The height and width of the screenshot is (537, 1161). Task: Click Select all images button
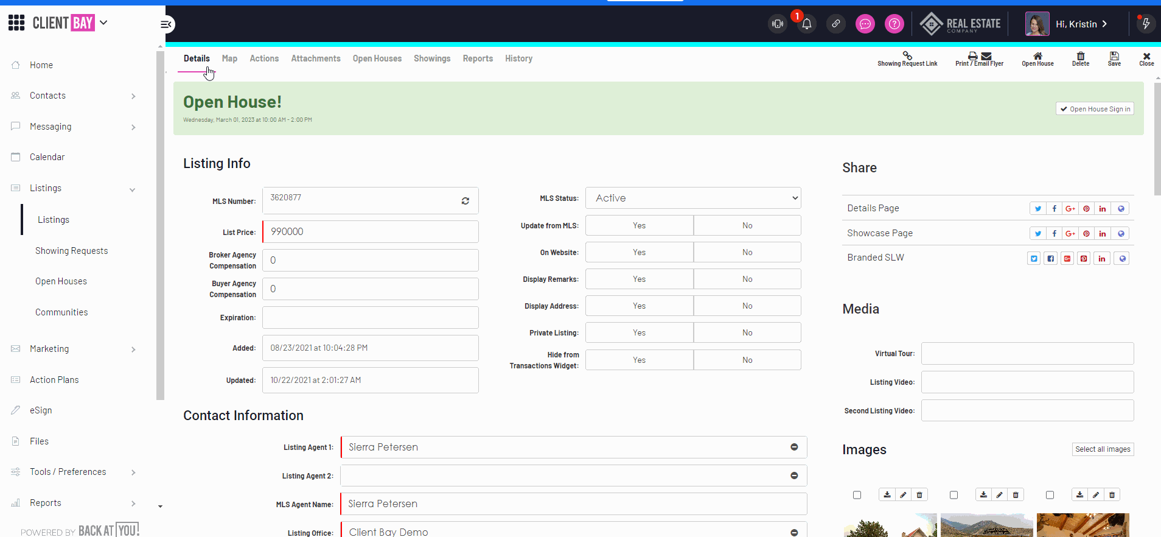tap(1103, 449)
